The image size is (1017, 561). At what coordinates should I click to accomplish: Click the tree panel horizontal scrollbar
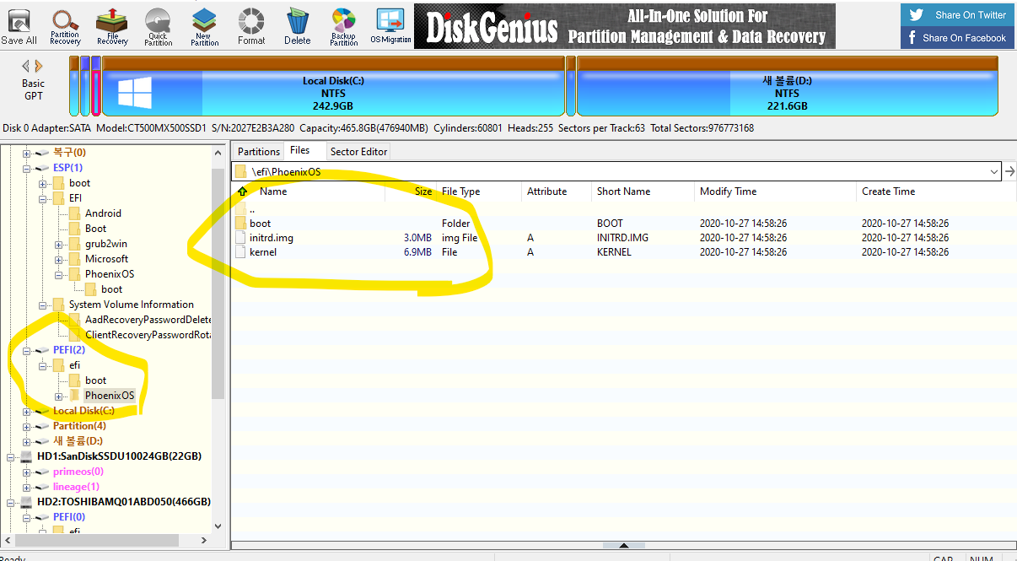click(x=97, y=540)
